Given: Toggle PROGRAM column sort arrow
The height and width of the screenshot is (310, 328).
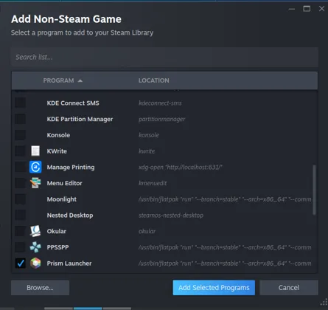Looking at the screenshot, I should pyautogui.click(x=80, y=80).
